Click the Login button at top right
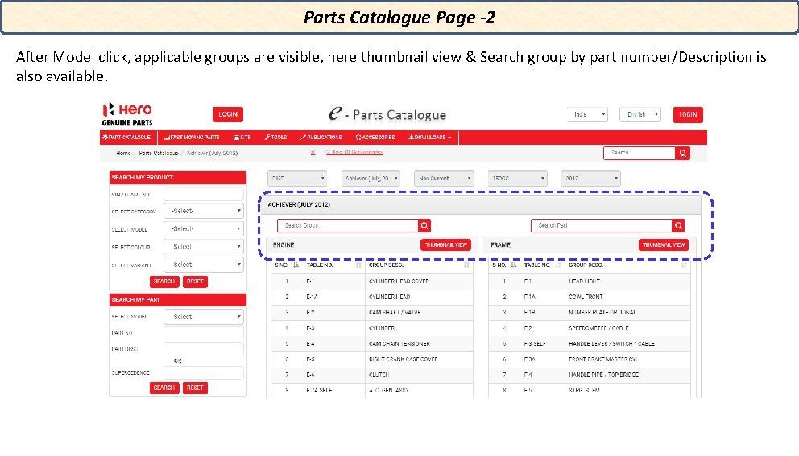The width and height of the screenshot is (799, 456). 688,115
